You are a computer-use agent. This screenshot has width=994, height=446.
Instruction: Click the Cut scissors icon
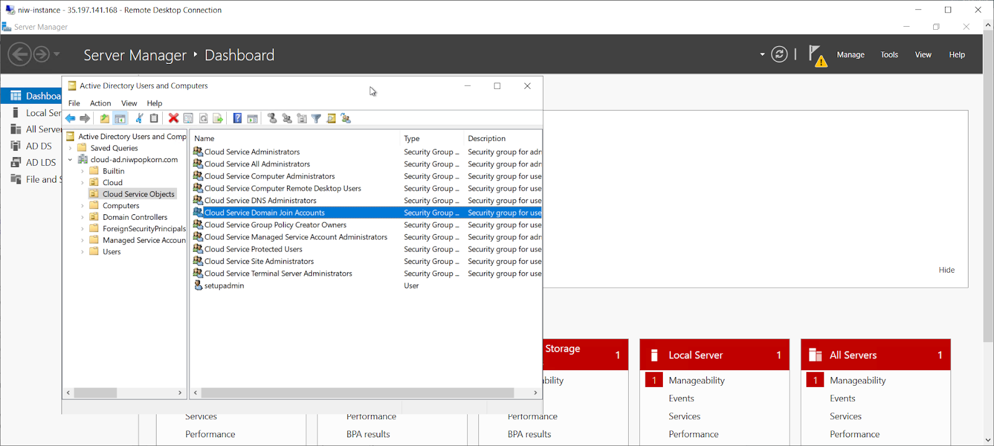click(139, 118)
